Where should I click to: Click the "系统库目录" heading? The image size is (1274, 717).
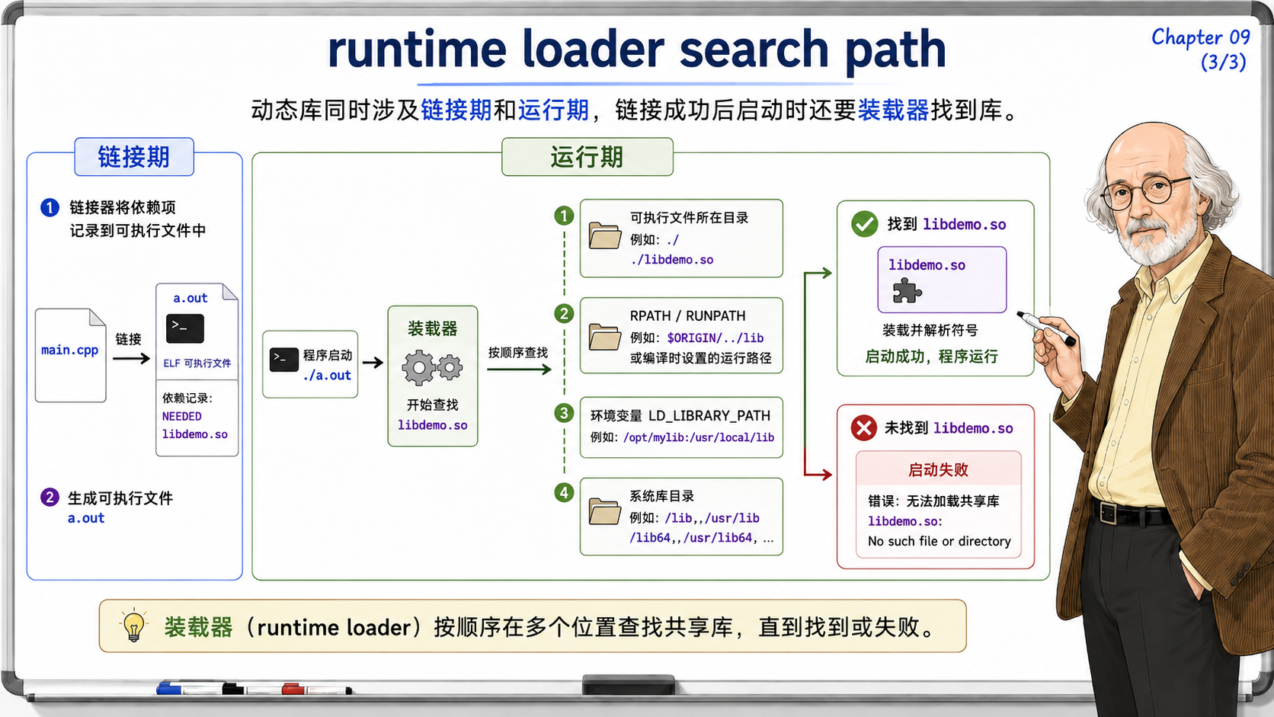coord(662,496)
